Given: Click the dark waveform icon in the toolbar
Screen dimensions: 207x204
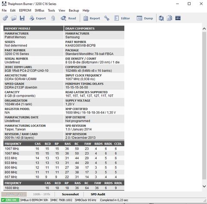Looking at the screenshot, I should [x=178, y=18].
